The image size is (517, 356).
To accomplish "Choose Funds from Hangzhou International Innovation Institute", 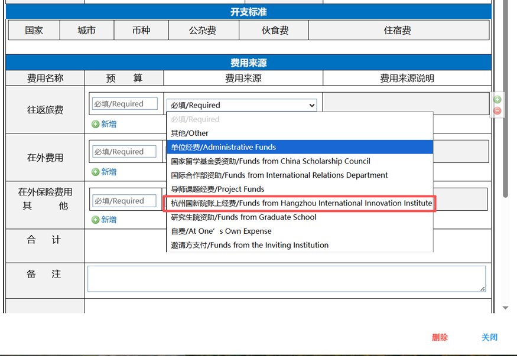I will (x=301, y=203).
